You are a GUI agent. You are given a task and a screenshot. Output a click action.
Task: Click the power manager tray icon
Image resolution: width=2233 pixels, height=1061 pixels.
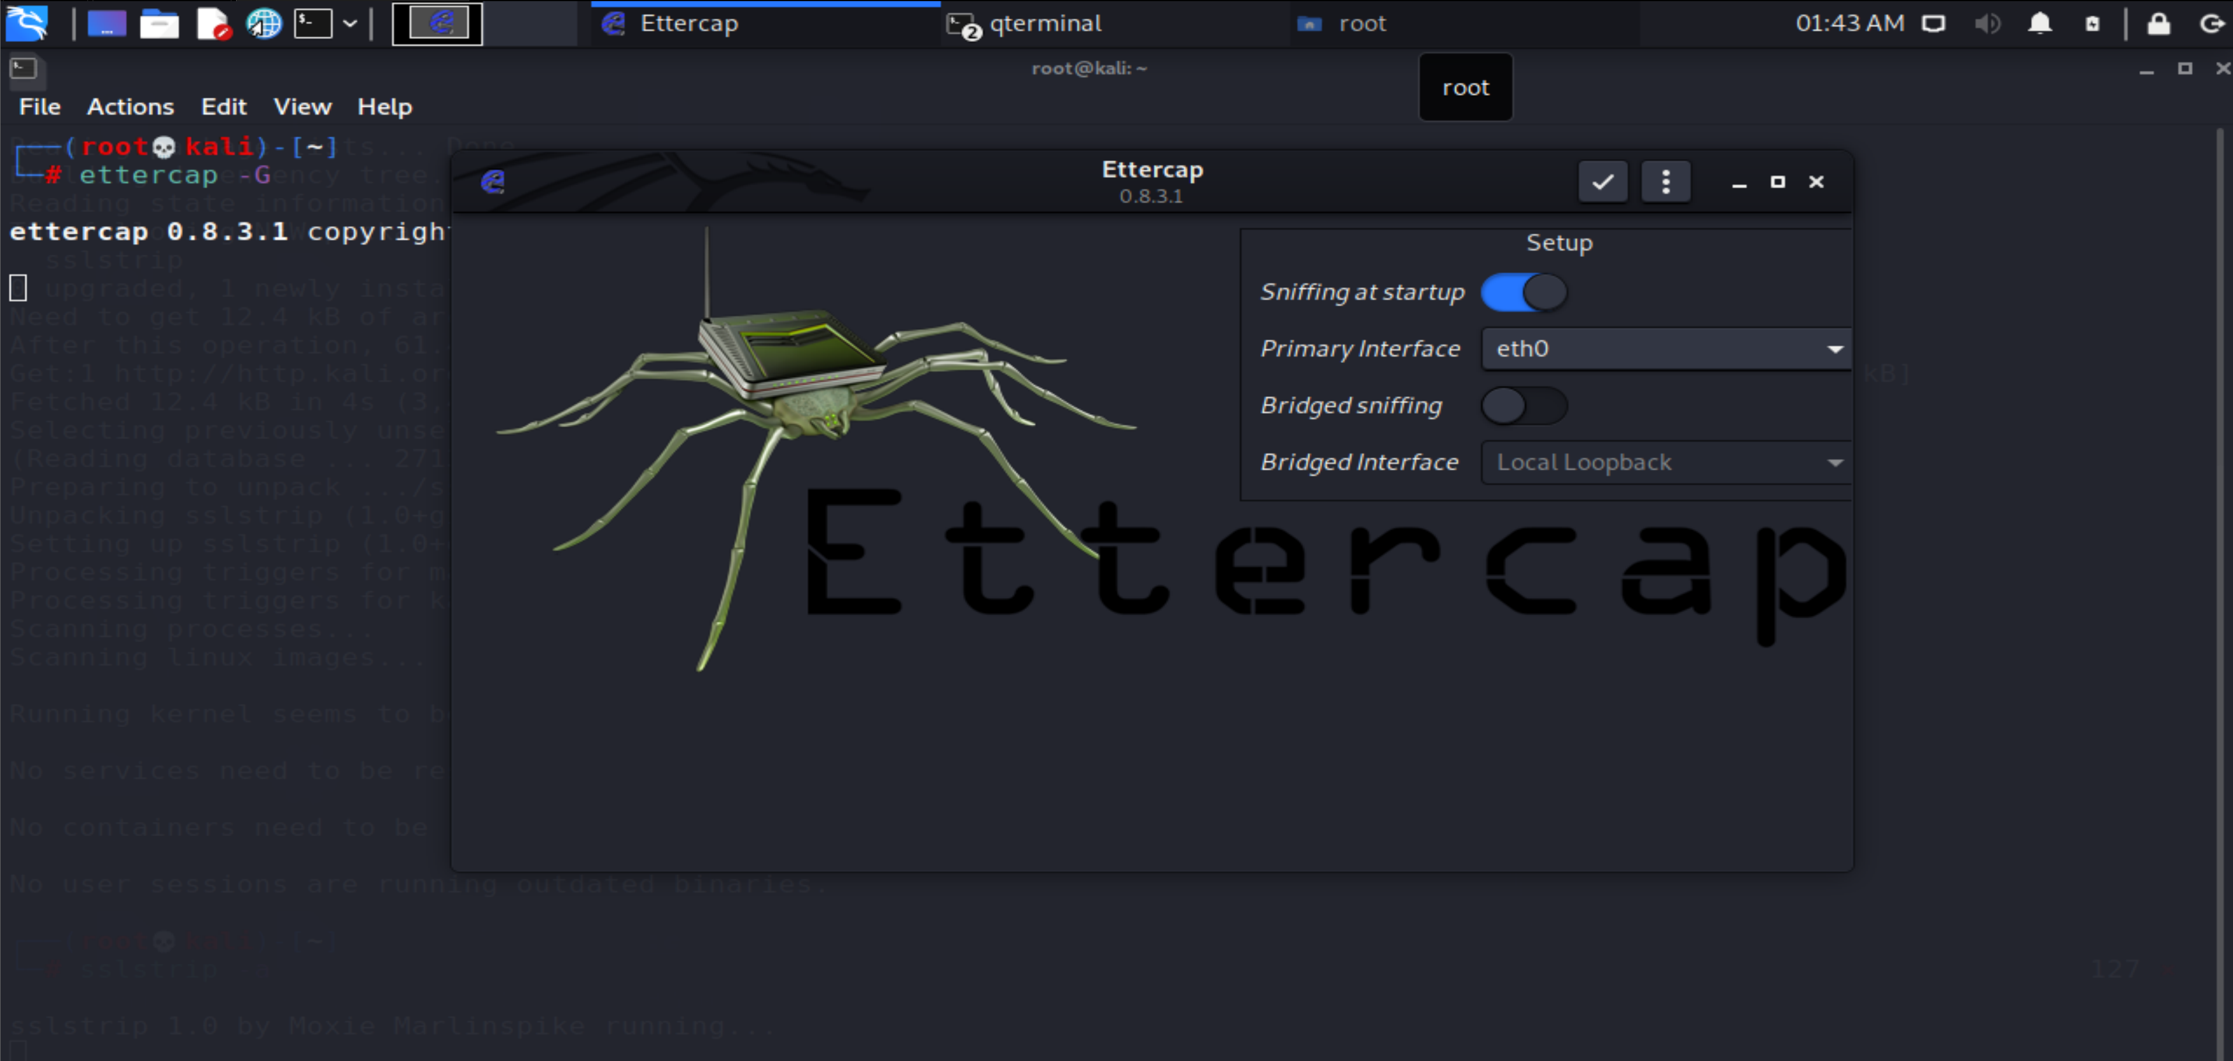(x=2093, y=23)
